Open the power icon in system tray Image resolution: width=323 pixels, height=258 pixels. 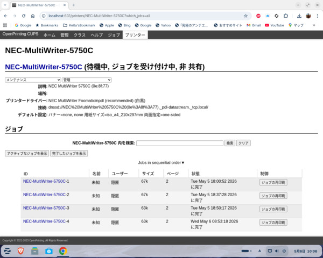pos(284,251)
